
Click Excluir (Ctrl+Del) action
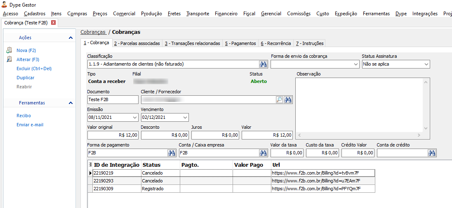(x=34, y=69)
